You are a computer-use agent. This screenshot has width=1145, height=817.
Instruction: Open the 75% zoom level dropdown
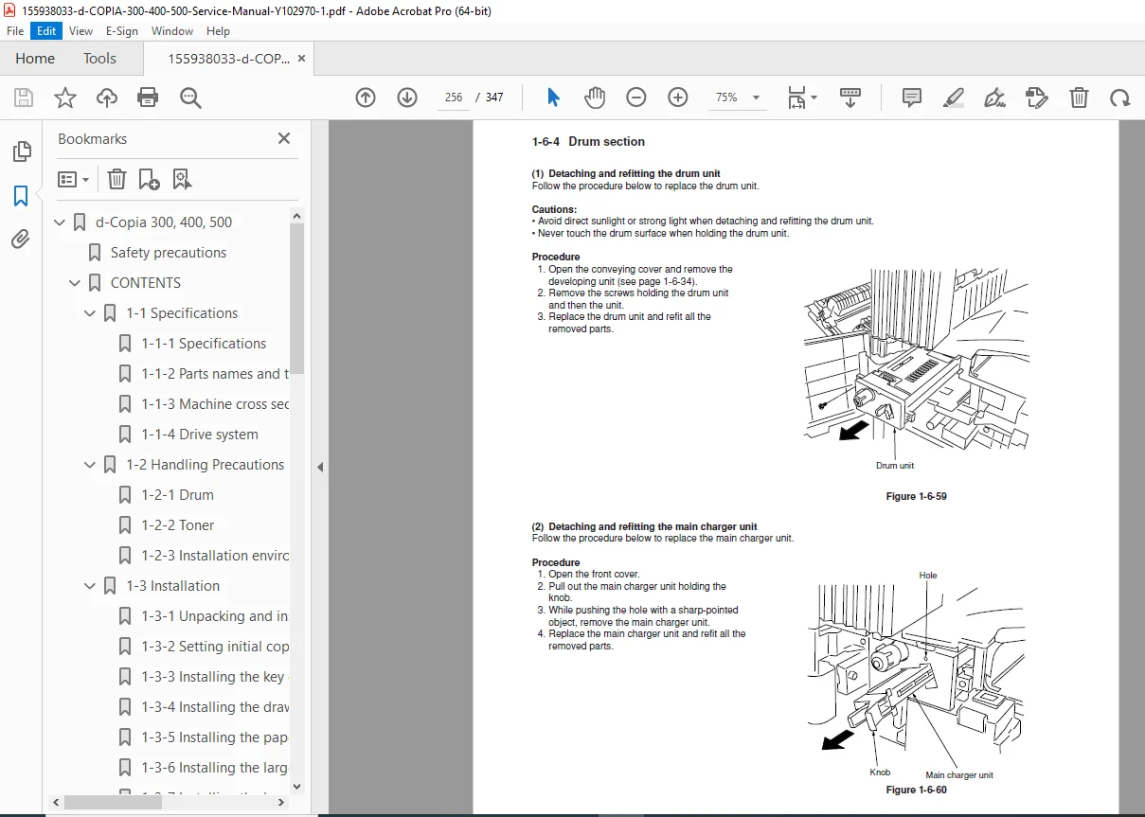[736, 98]
